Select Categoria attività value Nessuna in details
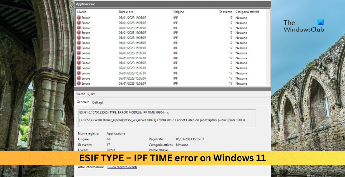Image resolution: width=345 pixels, height=177 pixels. tap(182, 145)
